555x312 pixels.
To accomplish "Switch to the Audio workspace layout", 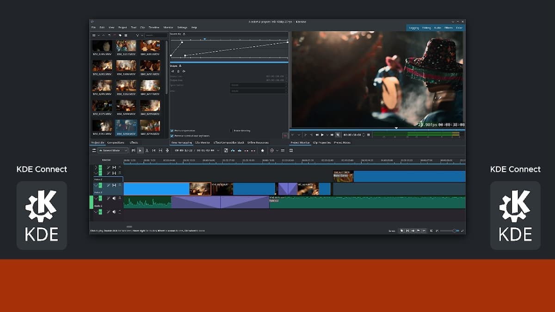I will [x=438, y=28].
